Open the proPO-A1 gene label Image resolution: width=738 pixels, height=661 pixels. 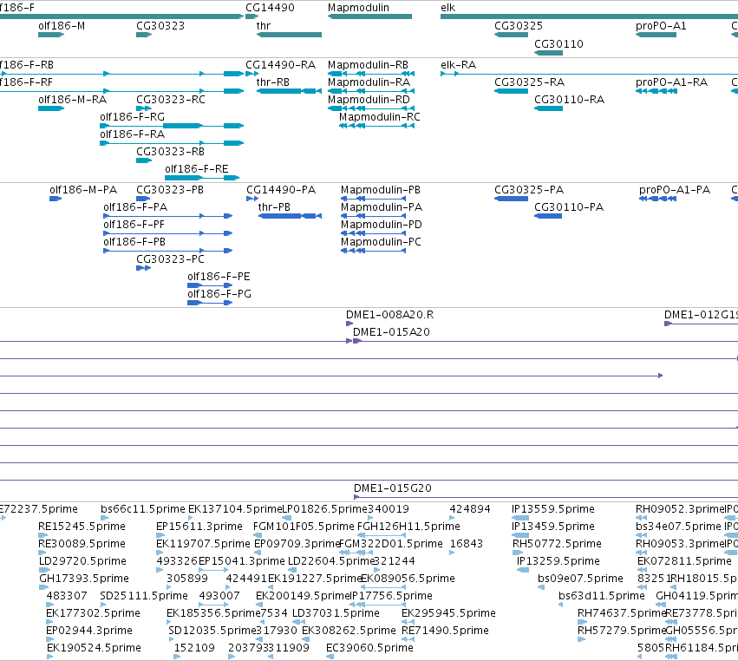pyautogui.click(x=661, y=26)
